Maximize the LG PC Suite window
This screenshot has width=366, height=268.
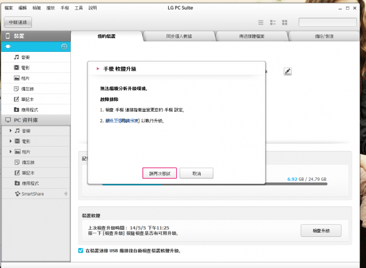(x=348, y=8)
